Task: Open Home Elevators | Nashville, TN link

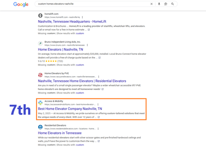Action: click(x=61, y=49)
